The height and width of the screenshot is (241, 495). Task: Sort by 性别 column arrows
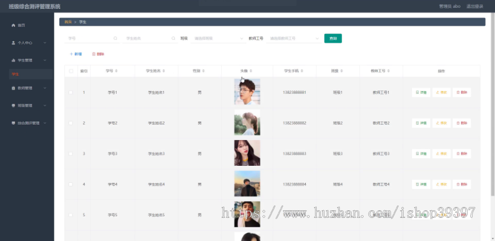pos(204,71)
